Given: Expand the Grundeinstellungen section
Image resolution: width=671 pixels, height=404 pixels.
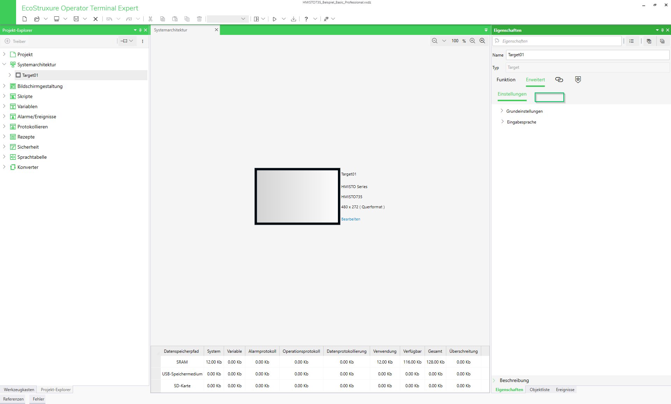Looking at the screenshot, I should point(502,111).
